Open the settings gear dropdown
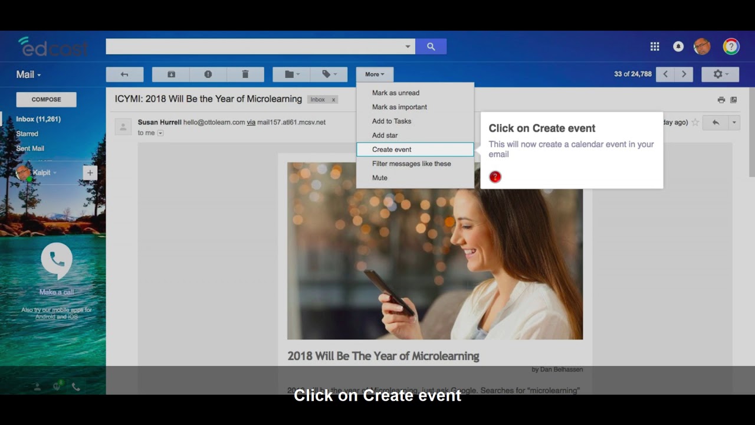Image resolution: width=755 pixels, height=425 pixels. (720, 74)
